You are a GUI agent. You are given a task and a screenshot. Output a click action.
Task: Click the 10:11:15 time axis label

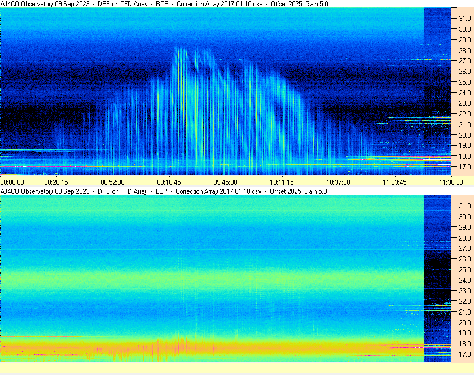282,182
